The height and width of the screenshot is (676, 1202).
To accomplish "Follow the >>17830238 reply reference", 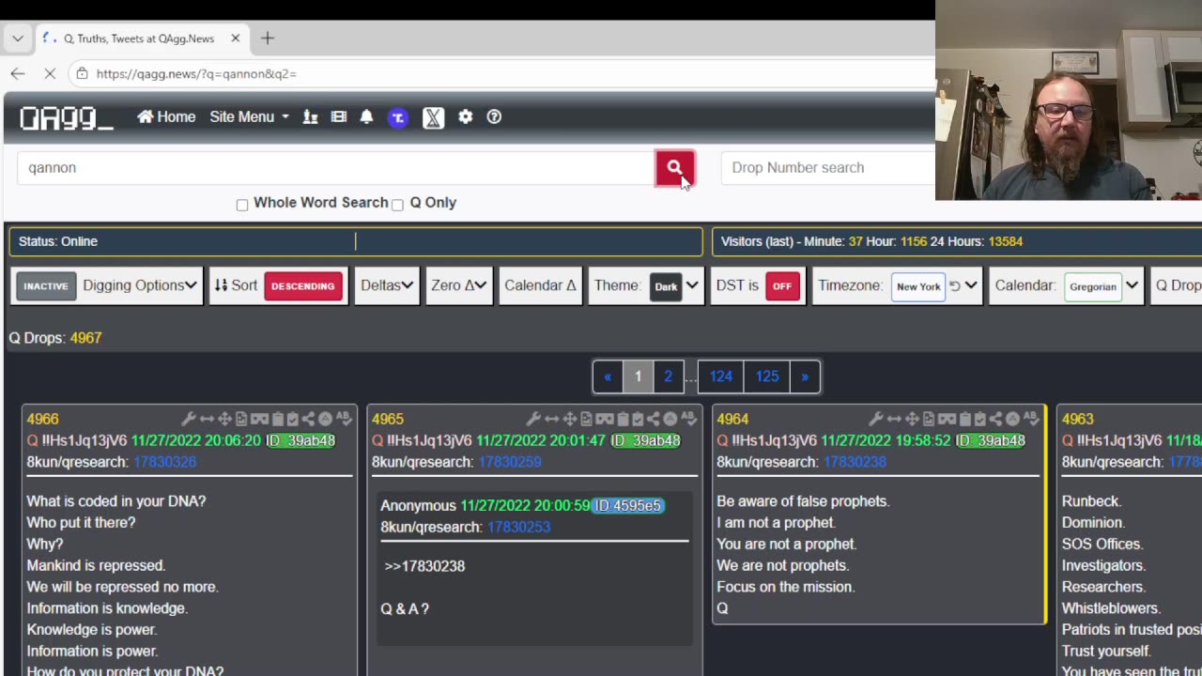I will click(424, 566).
